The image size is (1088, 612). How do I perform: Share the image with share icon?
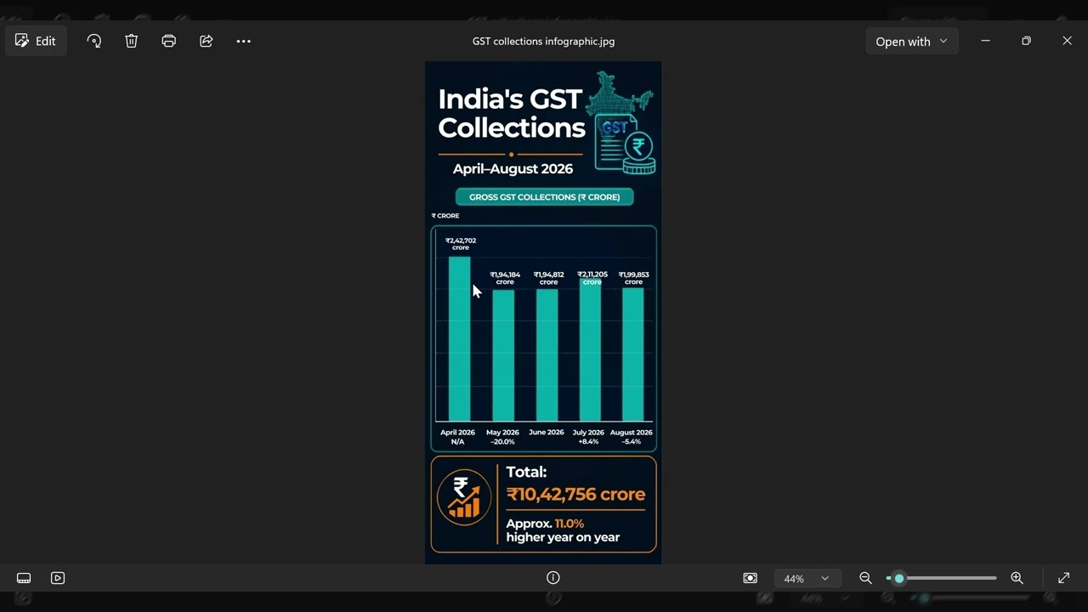[207, 41]
